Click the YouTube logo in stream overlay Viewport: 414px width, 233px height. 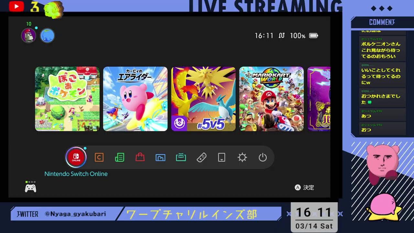pos(16,6)
